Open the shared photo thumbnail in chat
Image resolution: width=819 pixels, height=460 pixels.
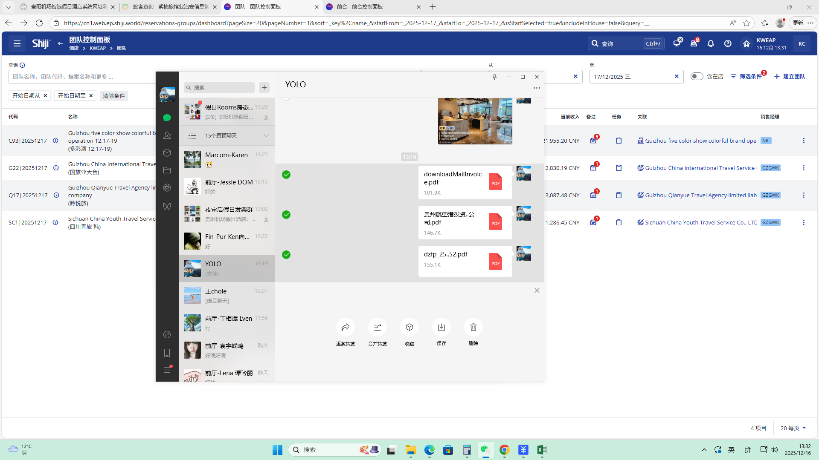pos(475,121)
